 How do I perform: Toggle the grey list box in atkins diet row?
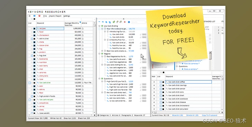pos(32,39)
